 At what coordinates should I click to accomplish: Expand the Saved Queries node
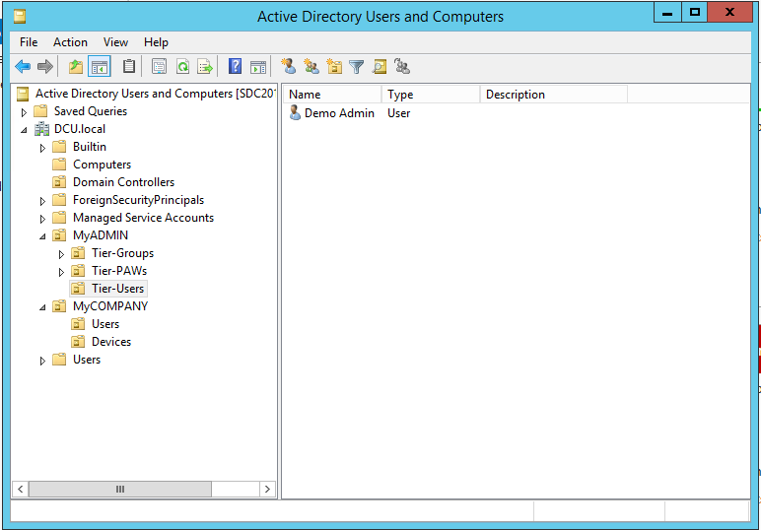(x=25, y=112)
